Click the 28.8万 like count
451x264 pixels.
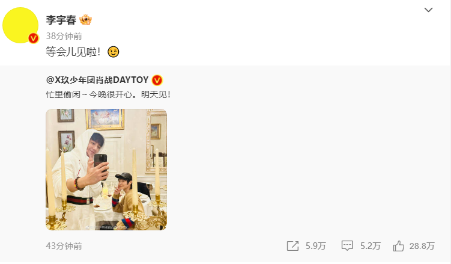[422, 246]
